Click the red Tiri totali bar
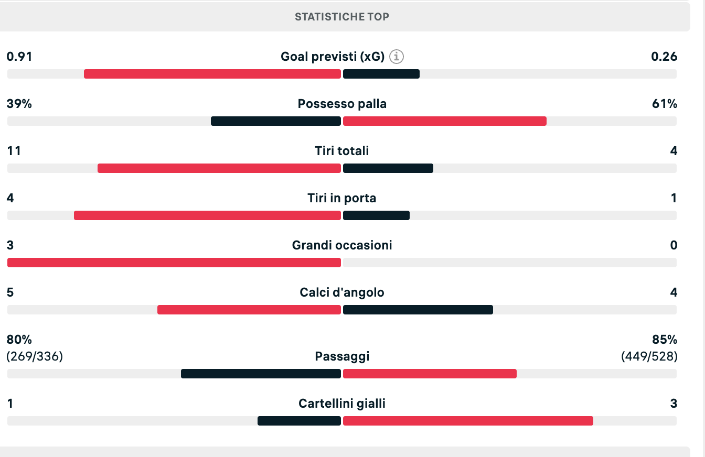The height and width of the screenshot is (457, 705). [219, 168]
